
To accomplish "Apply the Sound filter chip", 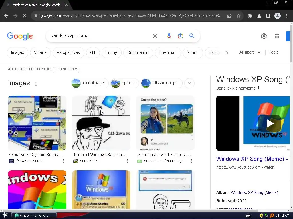I will pos(193,53).
